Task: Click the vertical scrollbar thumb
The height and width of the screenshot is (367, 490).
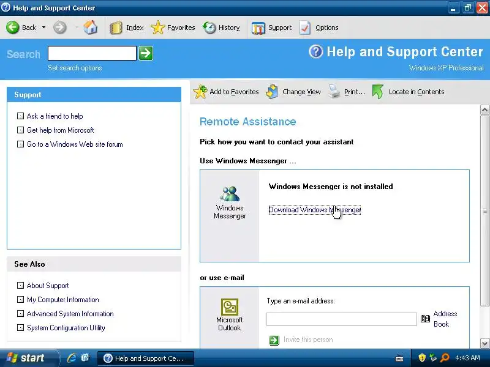Action: coord(484,210)
